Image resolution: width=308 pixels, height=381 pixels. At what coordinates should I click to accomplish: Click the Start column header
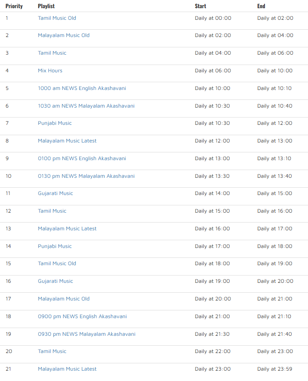(200, 6)
